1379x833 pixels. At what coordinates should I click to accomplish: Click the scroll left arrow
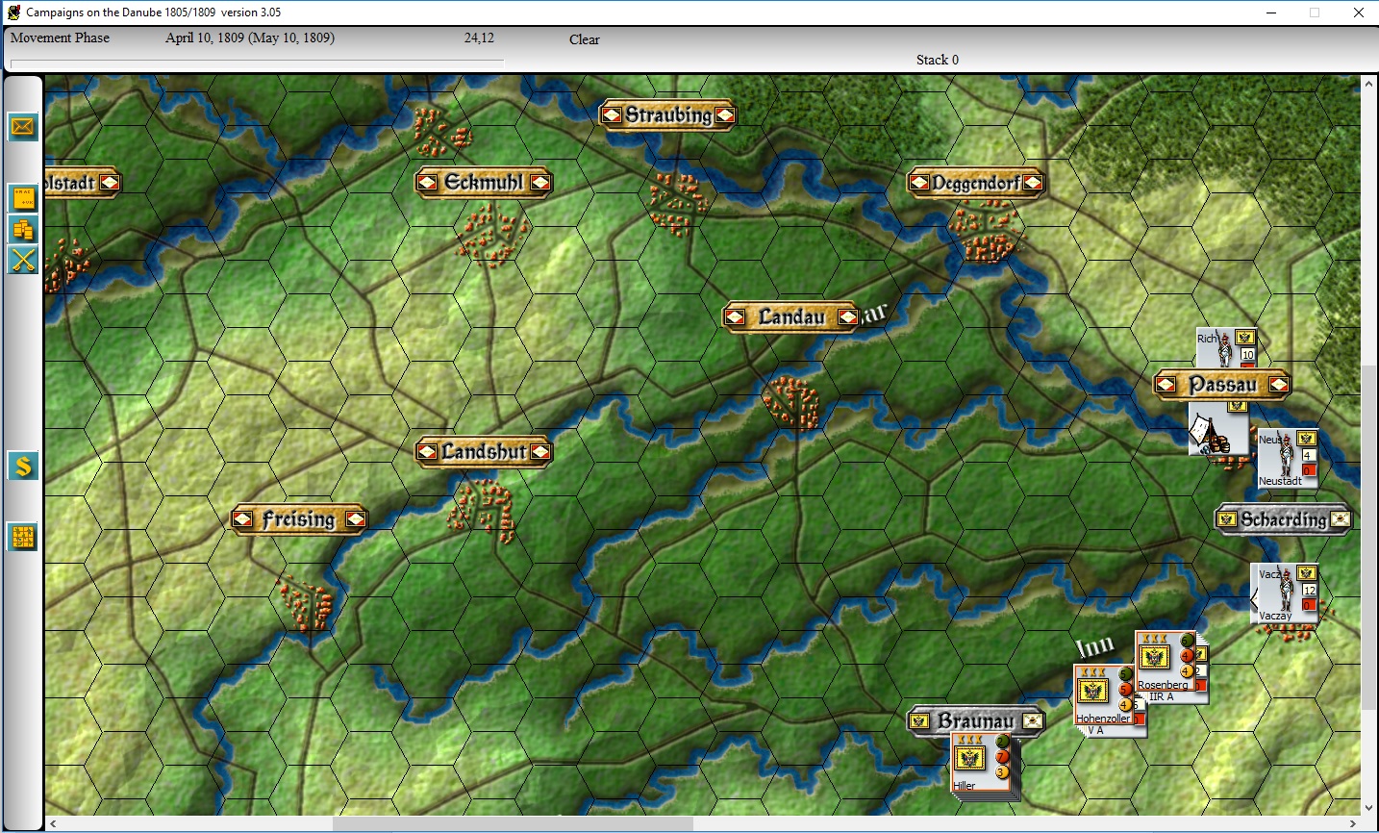point(53,824)
